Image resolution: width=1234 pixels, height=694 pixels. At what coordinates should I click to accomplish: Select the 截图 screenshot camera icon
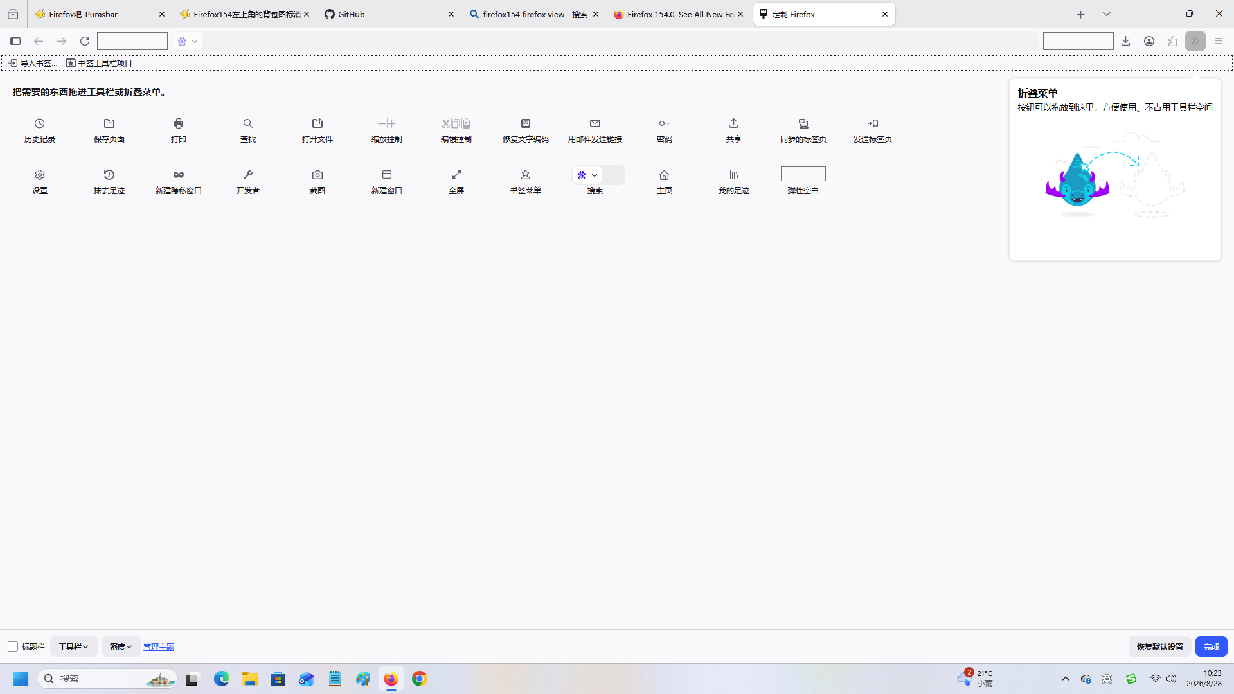317,175
